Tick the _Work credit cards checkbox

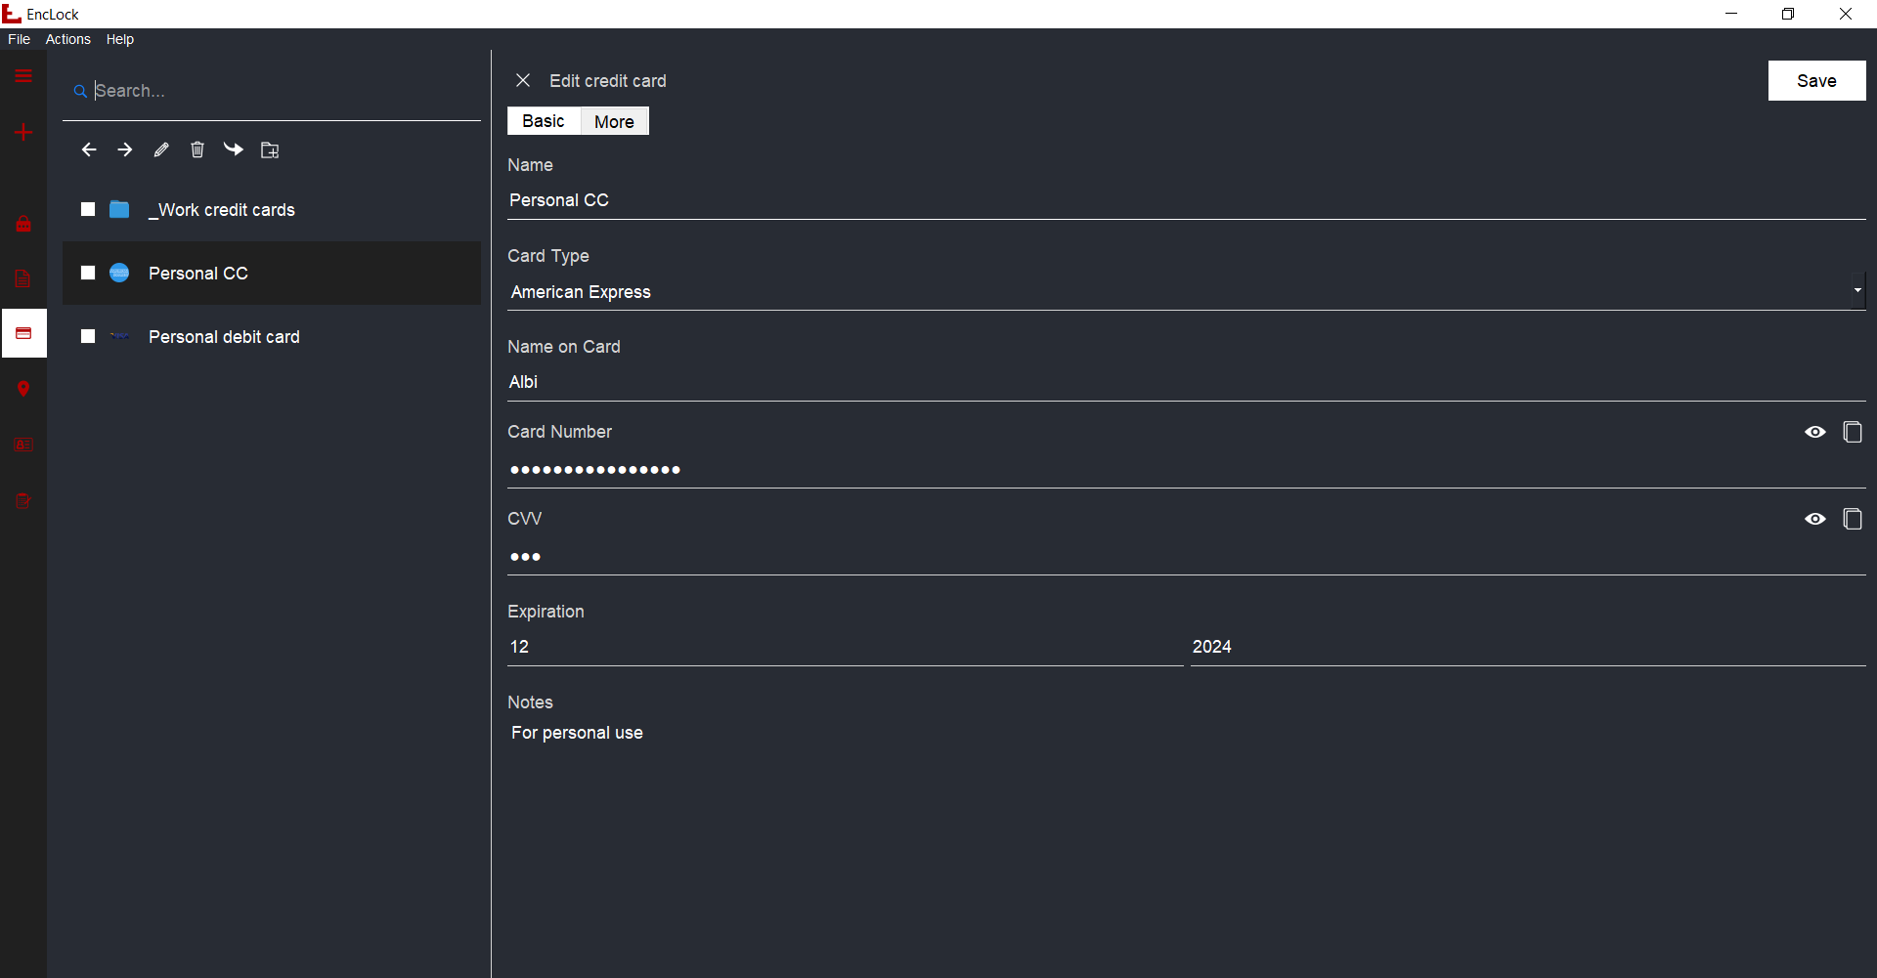(x=88, y=209)
